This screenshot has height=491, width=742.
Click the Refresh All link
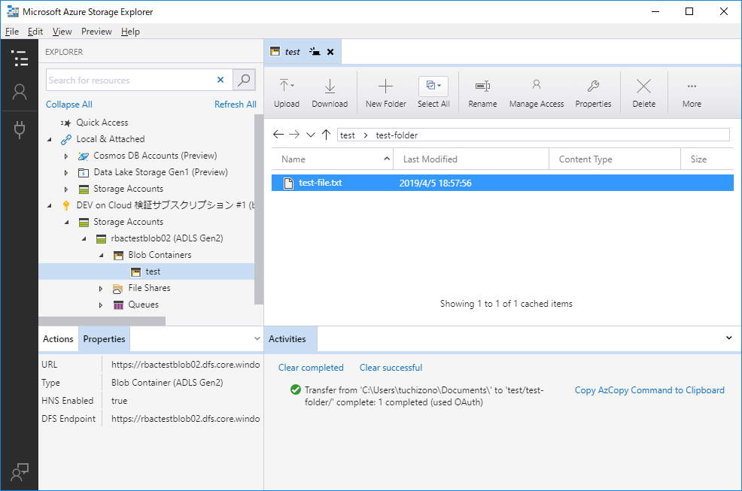click(236, 105)
